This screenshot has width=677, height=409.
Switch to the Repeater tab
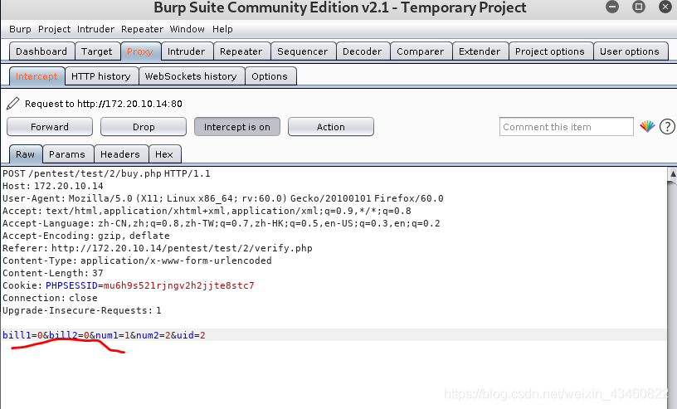(241, 51)
